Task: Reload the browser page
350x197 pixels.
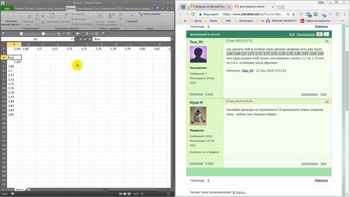Action: tap(193, 14)
